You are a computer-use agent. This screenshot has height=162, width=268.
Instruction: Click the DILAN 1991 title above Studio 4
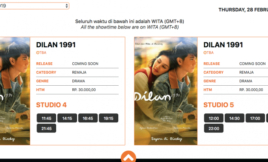tap(56, 45)
